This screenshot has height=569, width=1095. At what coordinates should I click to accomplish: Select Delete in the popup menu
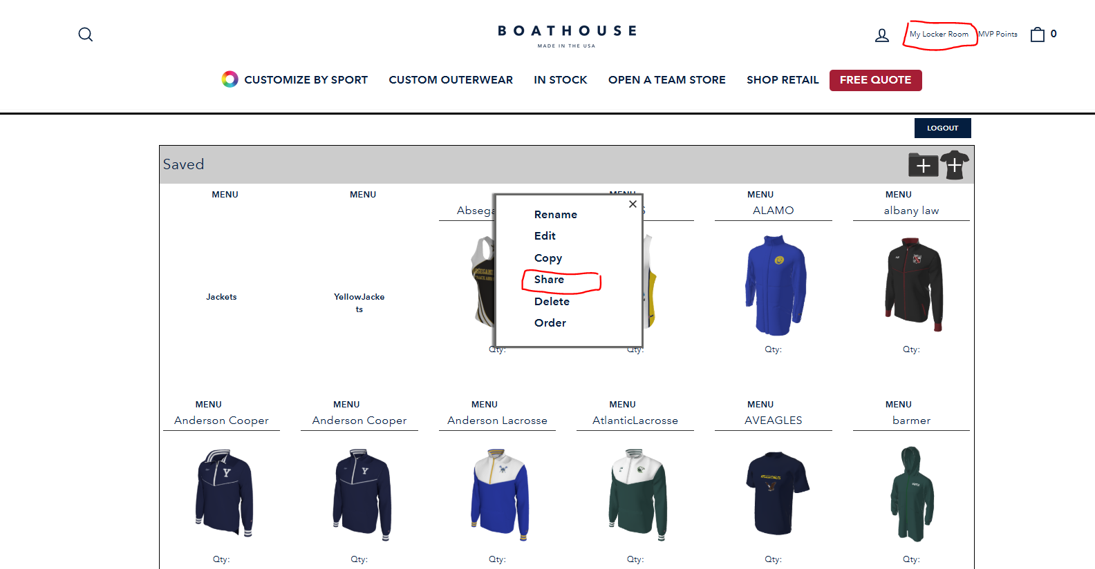click(x=552, y=302)
